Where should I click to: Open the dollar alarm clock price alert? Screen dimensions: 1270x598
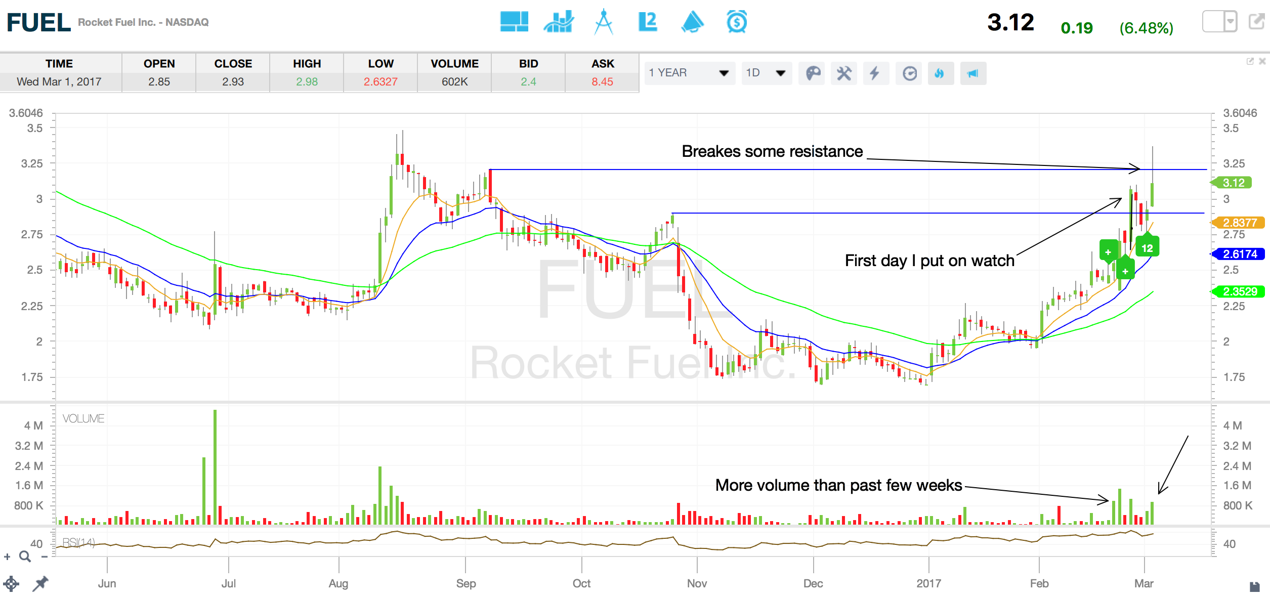pos(736,22)
